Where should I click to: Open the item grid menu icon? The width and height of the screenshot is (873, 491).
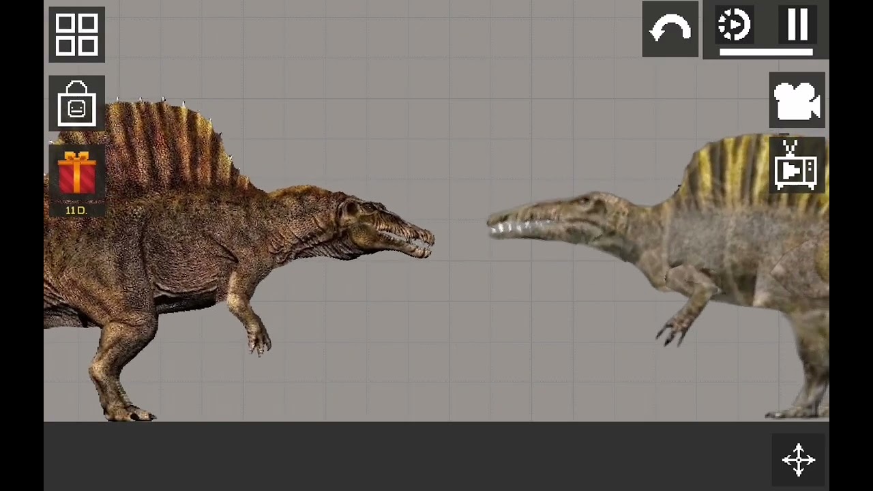(x=76, y=35)
